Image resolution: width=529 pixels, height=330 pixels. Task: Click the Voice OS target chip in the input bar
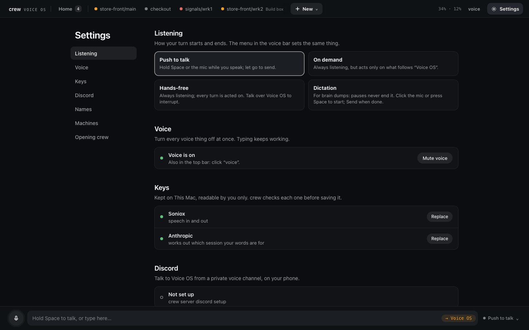pos(458,318)
